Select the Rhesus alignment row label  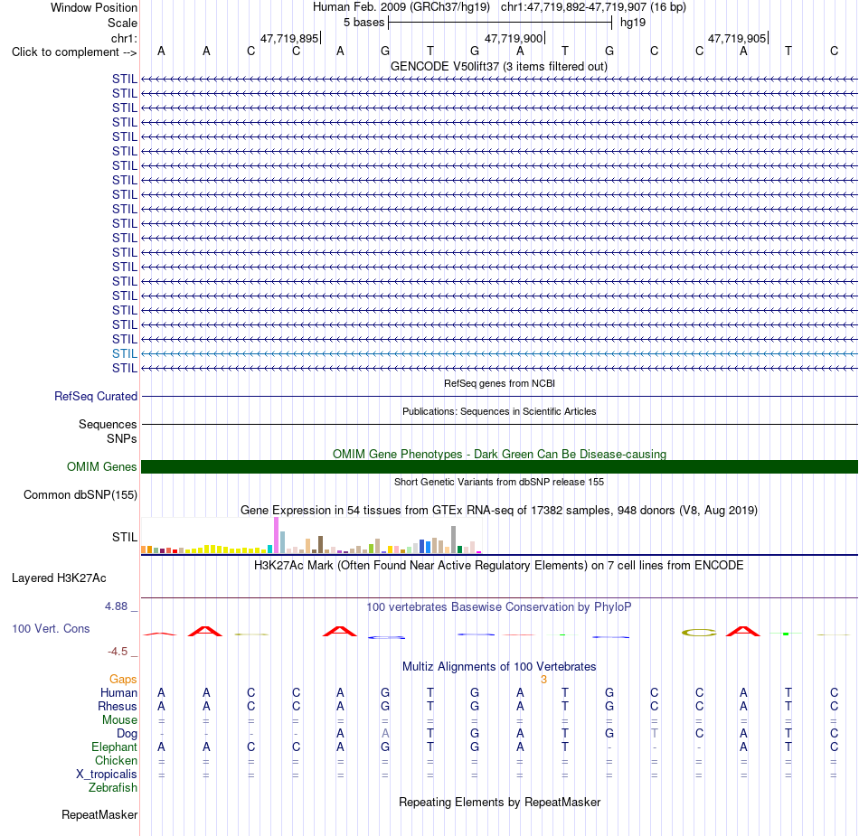point(118,706)
